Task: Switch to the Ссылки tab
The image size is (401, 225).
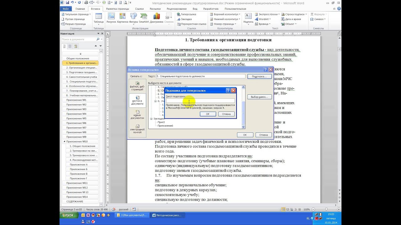Action: point(139,9)
